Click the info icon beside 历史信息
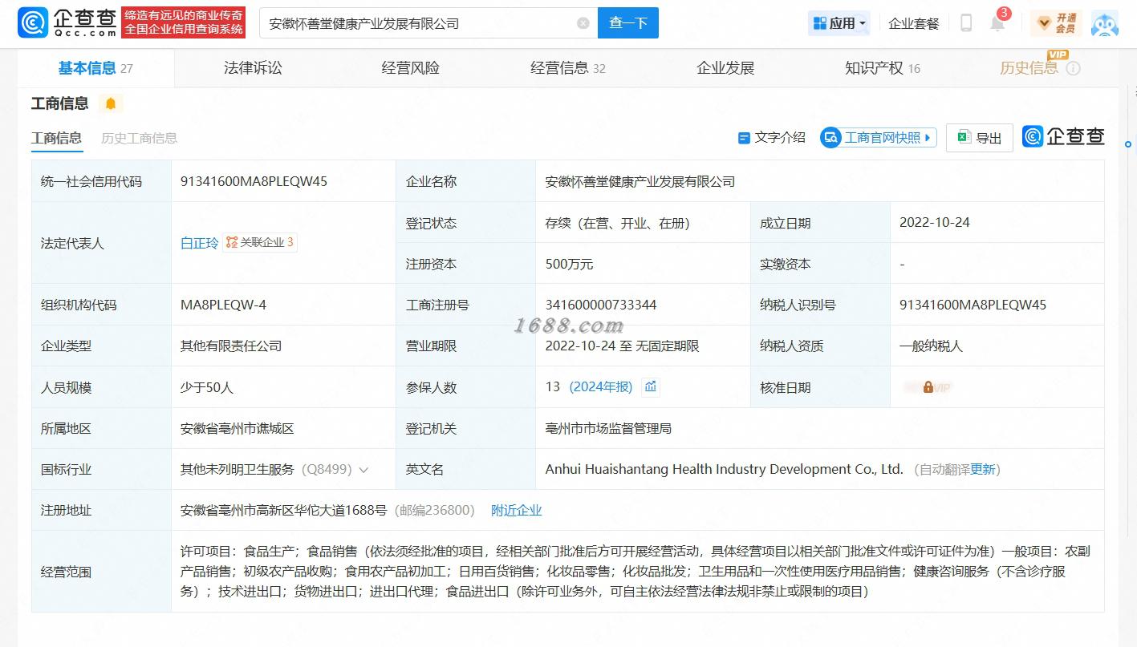 (x=1073, y=68)
